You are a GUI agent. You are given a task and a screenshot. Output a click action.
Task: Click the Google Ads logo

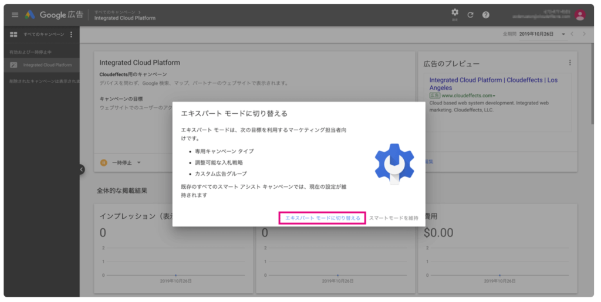[x=30, y=15]
